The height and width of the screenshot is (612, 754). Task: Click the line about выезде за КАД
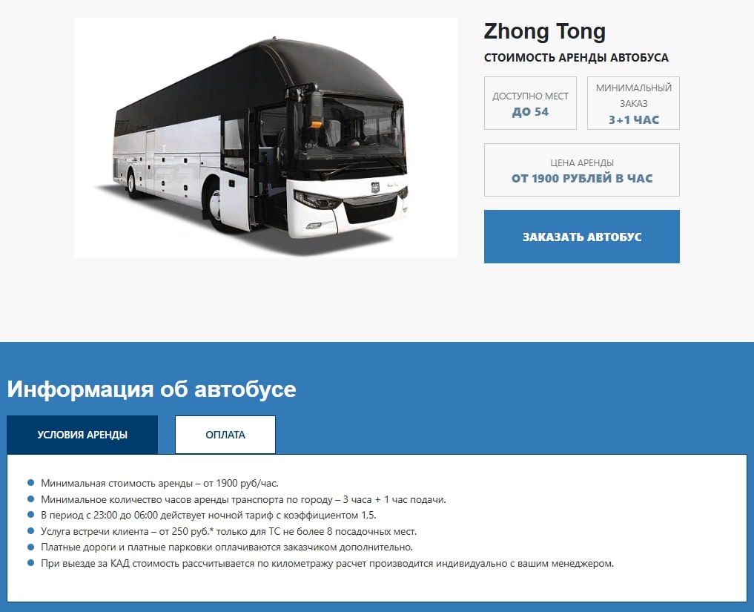[x=327, y=563]
